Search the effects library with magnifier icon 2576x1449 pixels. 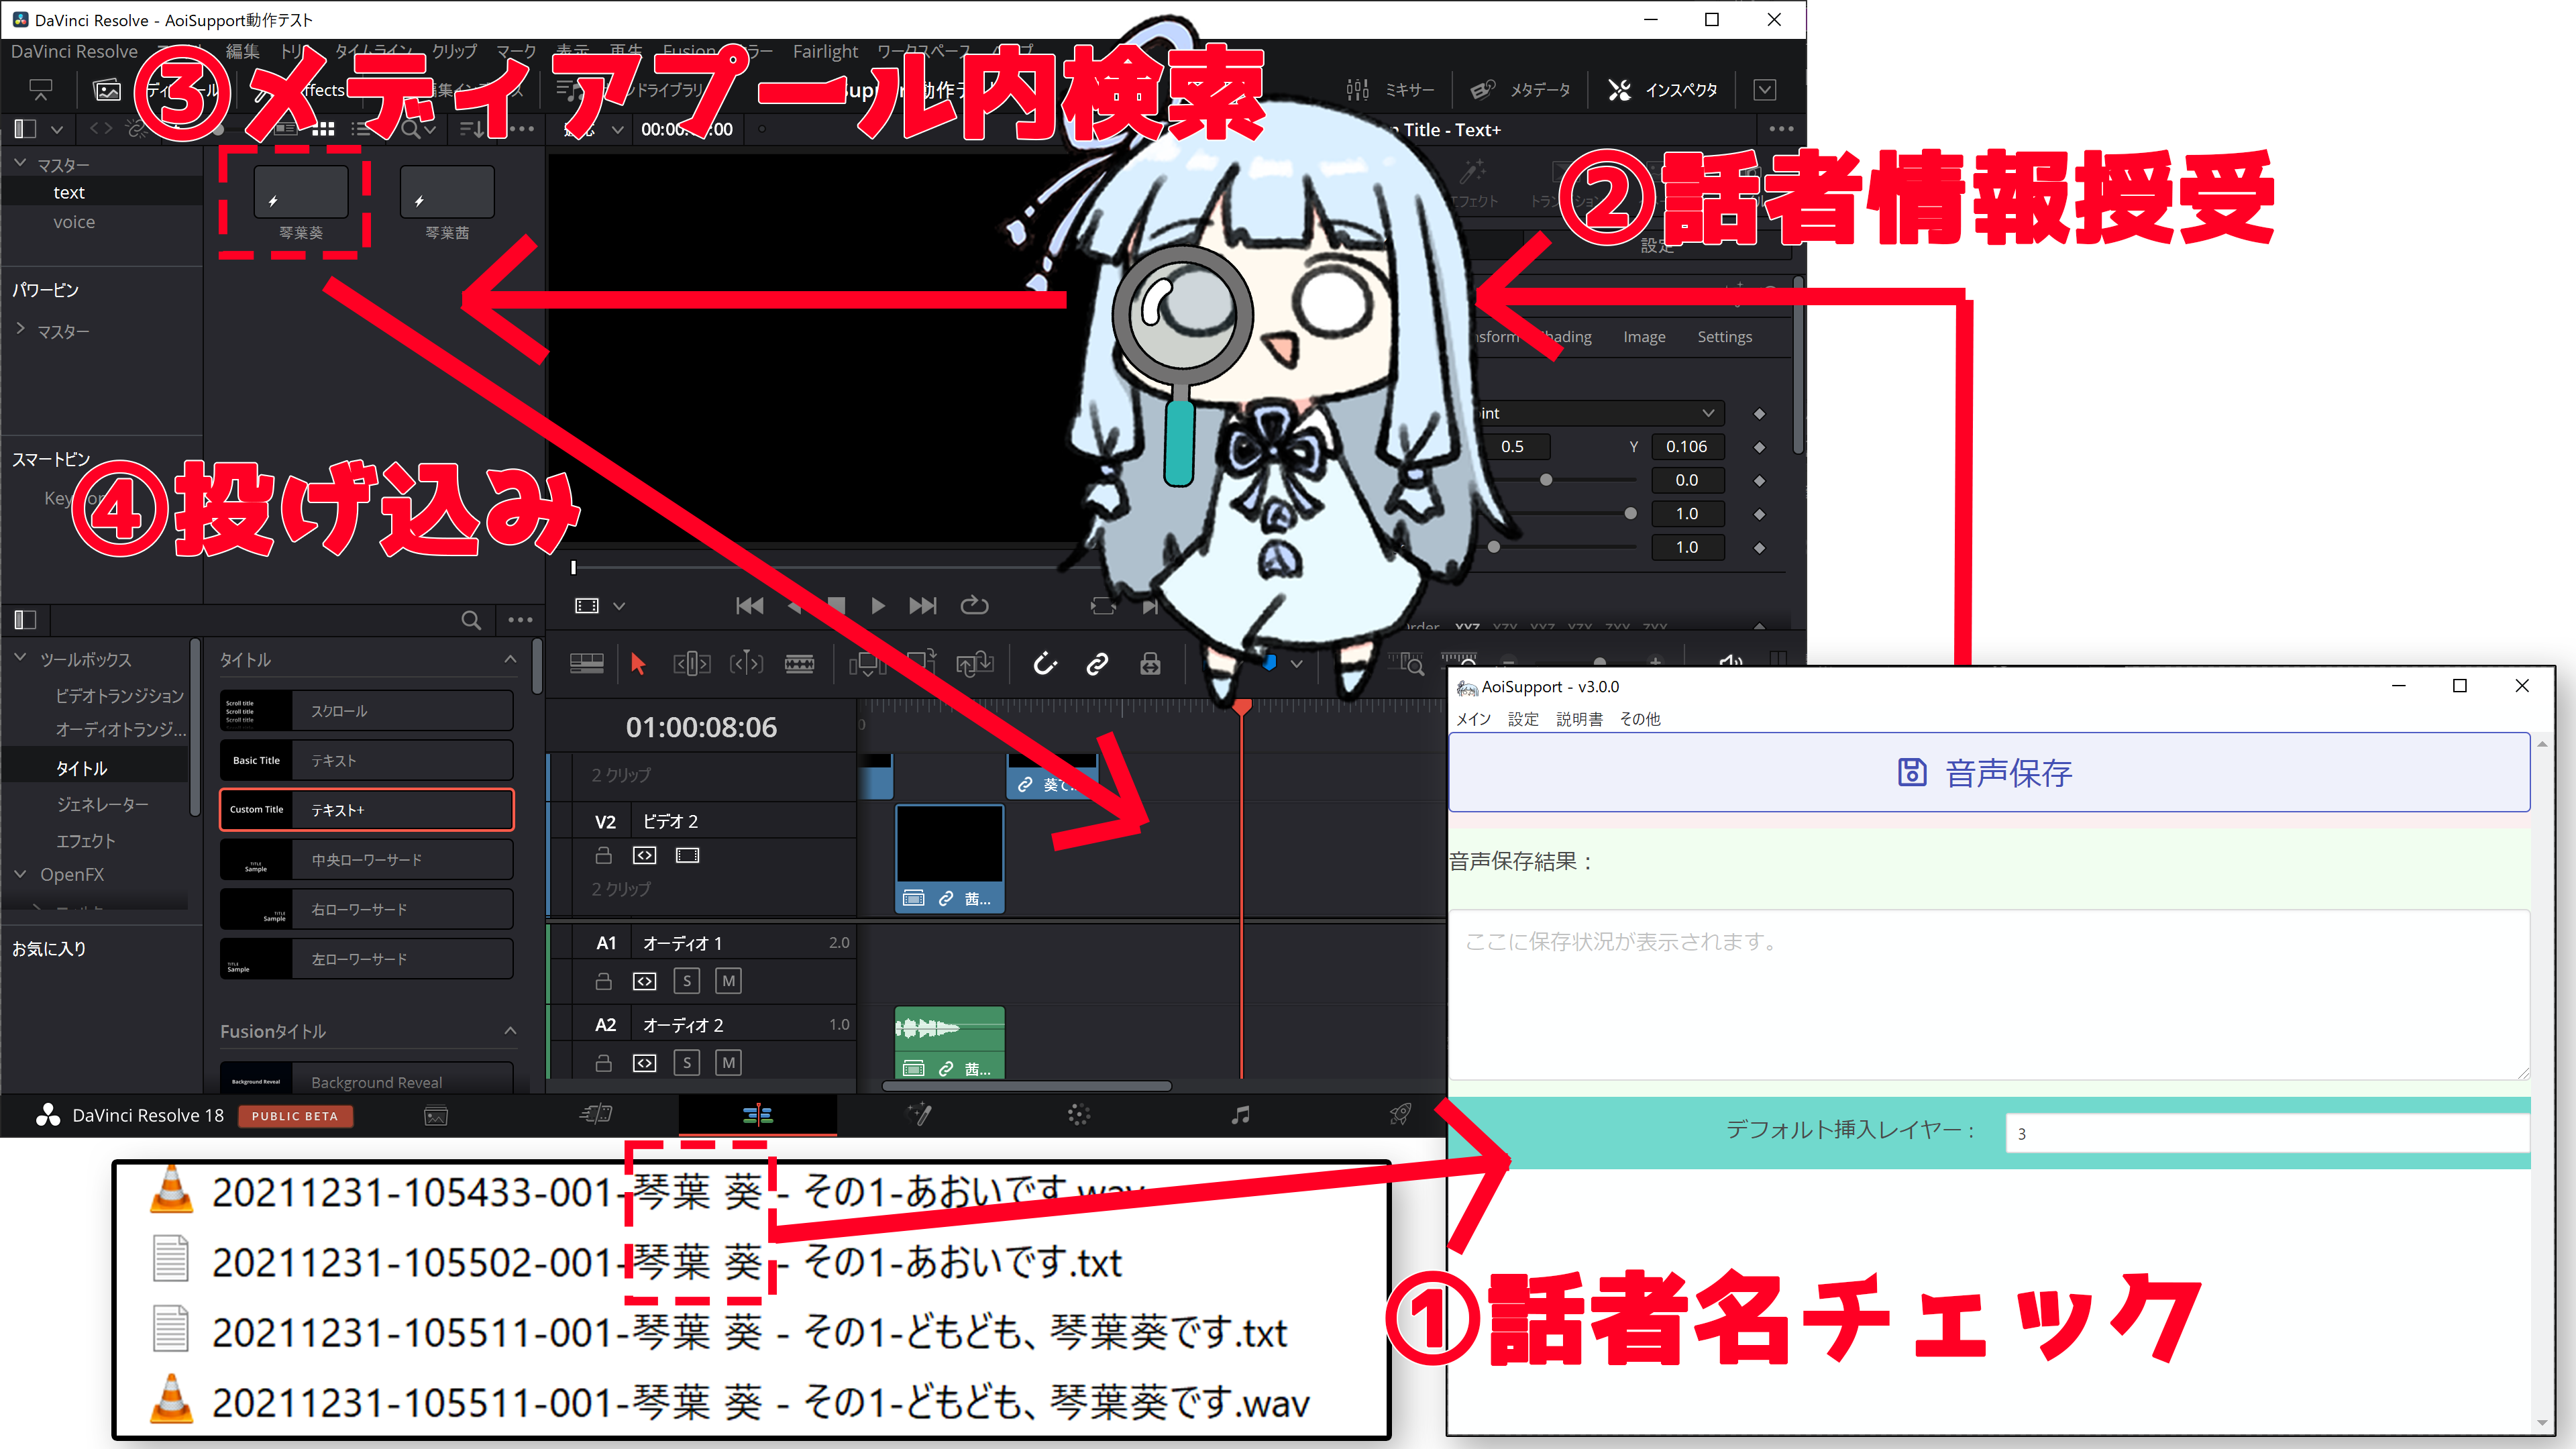coord(471,620)
